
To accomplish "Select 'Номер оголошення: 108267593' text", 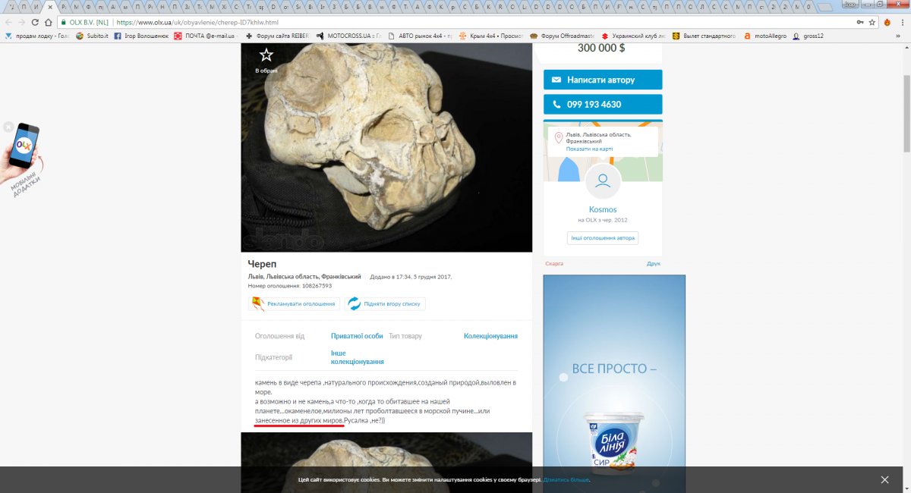I will click(x=290, y=286).
